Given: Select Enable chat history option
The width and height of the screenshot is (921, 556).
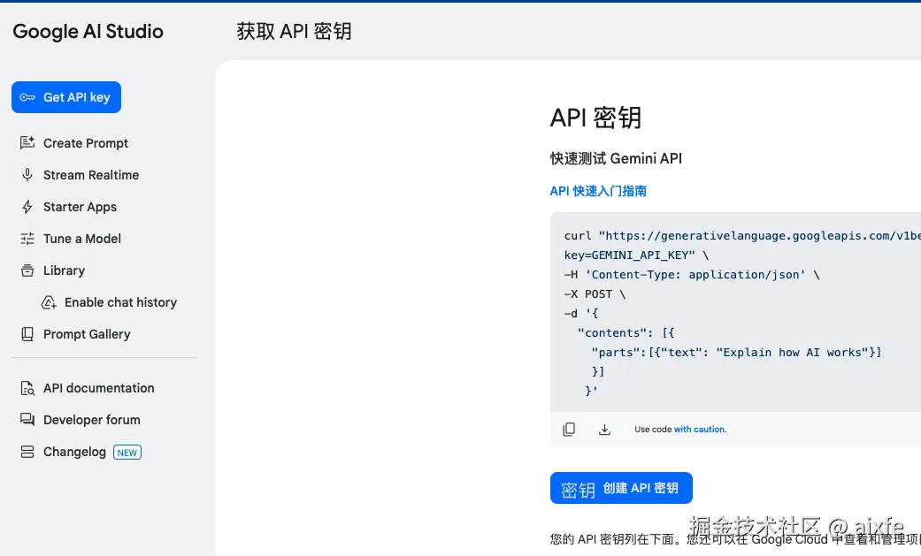Looking at the screenshot, I should (120, 302).
